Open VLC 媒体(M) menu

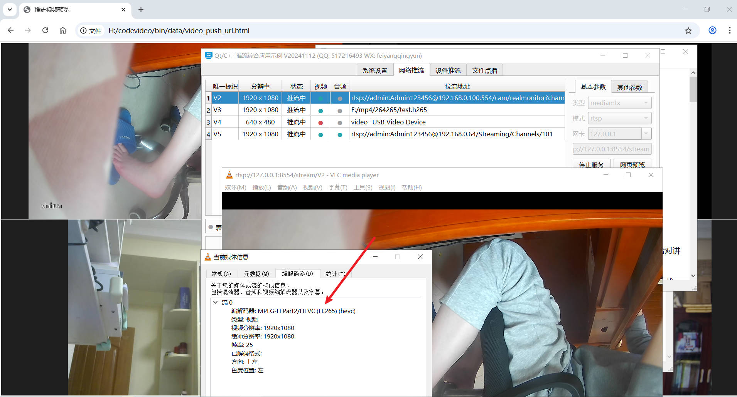coord(236,187)
